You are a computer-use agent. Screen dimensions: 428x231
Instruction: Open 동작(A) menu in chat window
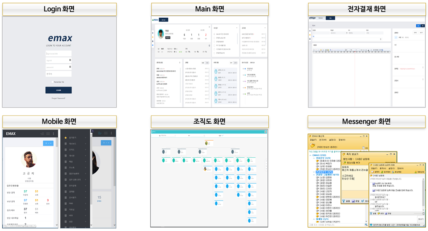point(383,169)
